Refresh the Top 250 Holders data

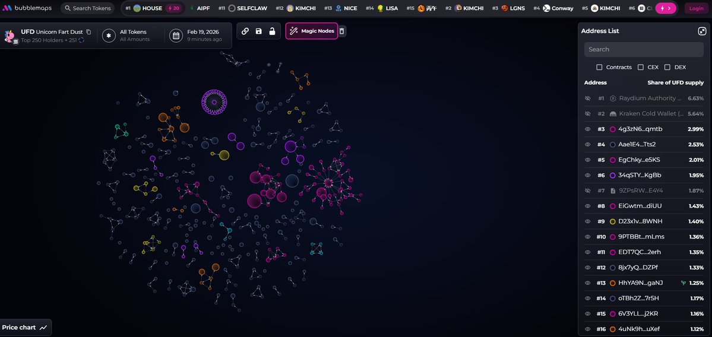(81, 40)
